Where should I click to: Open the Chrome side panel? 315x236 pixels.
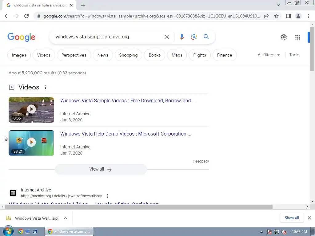[289, 16]
